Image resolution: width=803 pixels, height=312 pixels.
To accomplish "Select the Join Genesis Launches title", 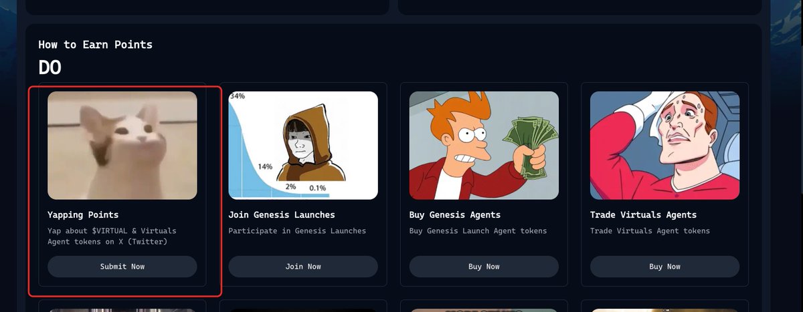I will (282, 215).
